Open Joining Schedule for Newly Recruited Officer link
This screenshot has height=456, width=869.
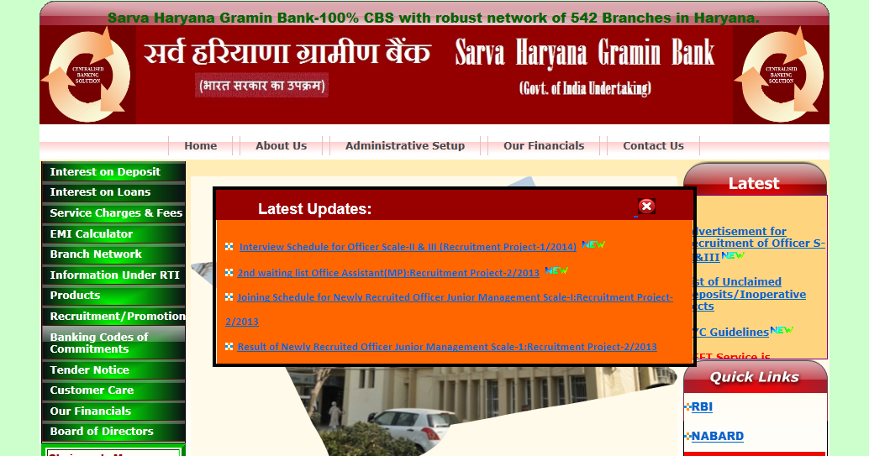click(455, 297)
